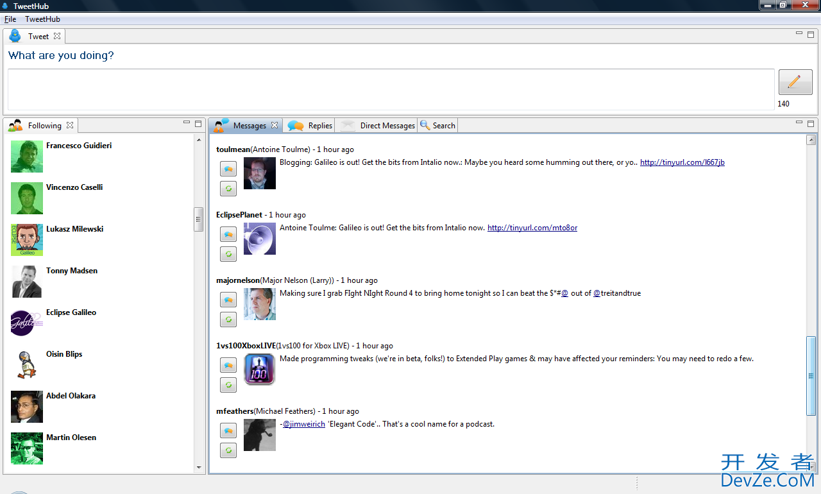Click Francesco Guidieri's avatar

pos(27,157)
